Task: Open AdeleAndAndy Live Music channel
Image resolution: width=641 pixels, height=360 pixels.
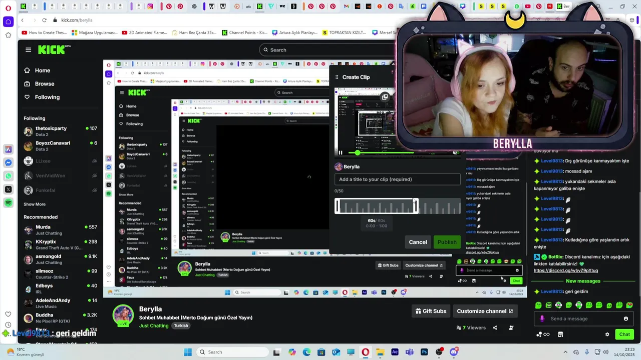Action: pyautogui.click(x=60, y=303)
